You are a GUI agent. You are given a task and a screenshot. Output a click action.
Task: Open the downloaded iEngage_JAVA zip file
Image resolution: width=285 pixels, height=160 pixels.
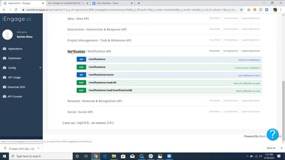[x=21, y=148]
